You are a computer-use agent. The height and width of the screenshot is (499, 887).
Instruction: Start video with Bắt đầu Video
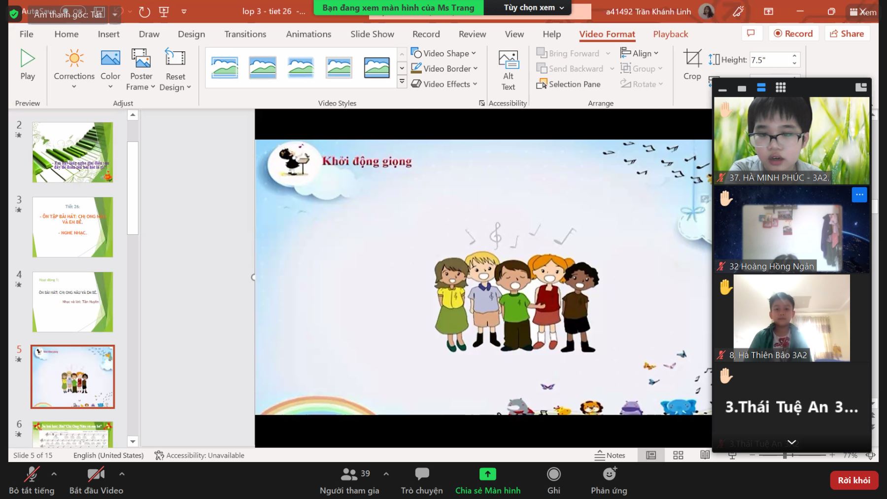point(96,480)
